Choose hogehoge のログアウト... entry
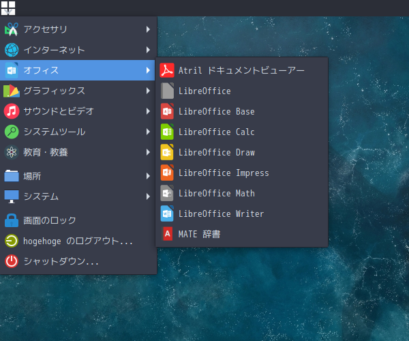409x341 pixels. [x=78, y=241]
